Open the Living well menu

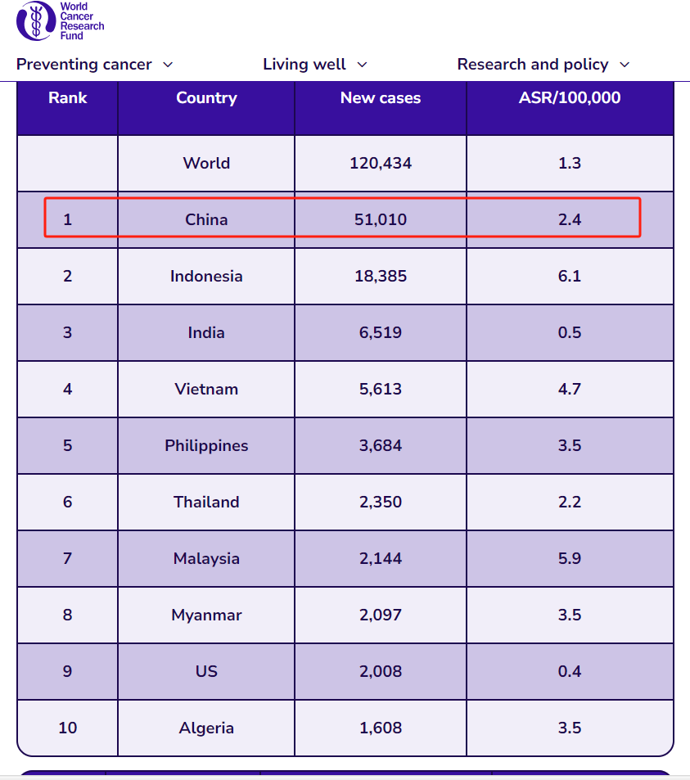click(304, 65)
